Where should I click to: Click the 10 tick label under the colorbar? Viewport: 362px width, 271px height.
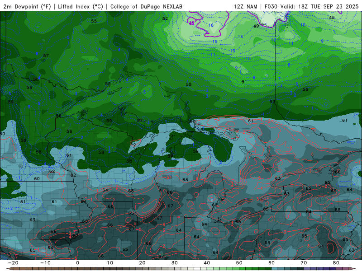coord(110,263)
